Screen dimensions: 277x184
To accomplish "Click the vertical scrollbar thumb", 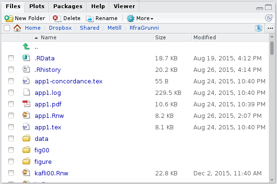I will 272,48.
